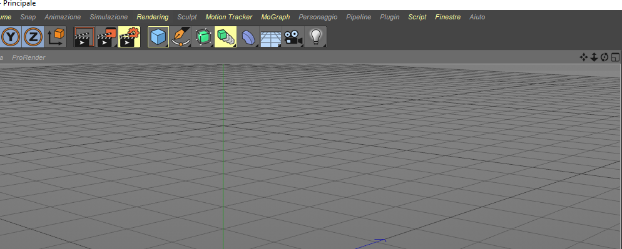Open the Personaggio menu
622x249 pixels.
click(x=318, y=17)
